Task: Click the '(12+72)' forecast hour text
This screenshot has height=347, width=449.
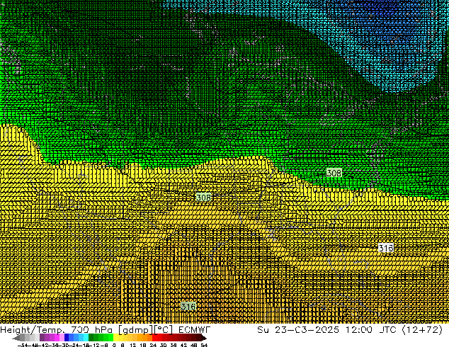Action: pos(423,330)
